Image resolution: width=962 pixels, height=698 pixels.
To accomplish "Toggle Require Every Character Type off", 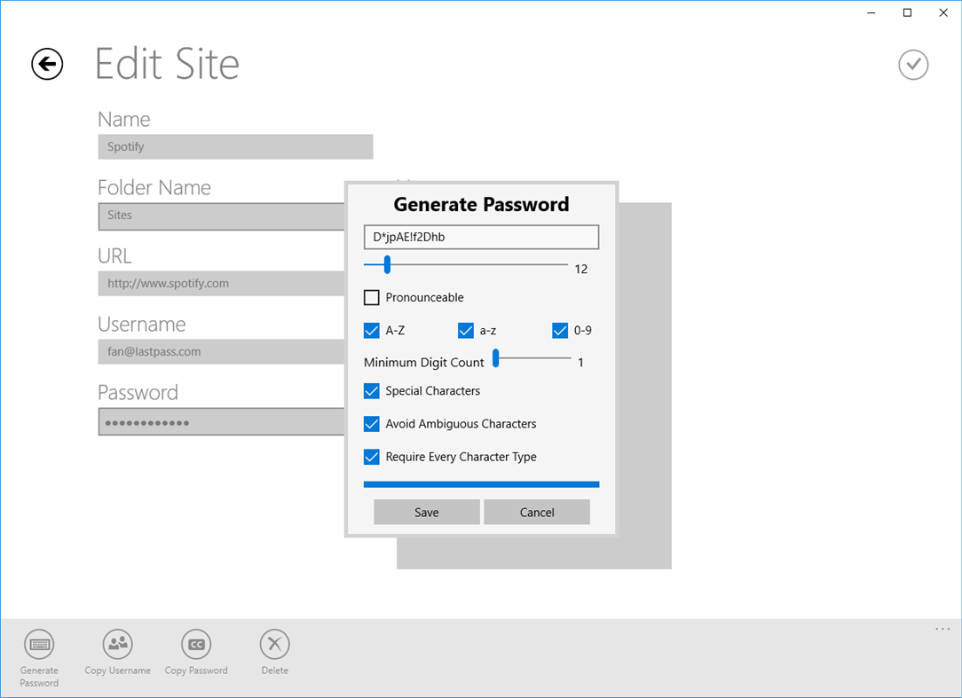I will [371, 457].
